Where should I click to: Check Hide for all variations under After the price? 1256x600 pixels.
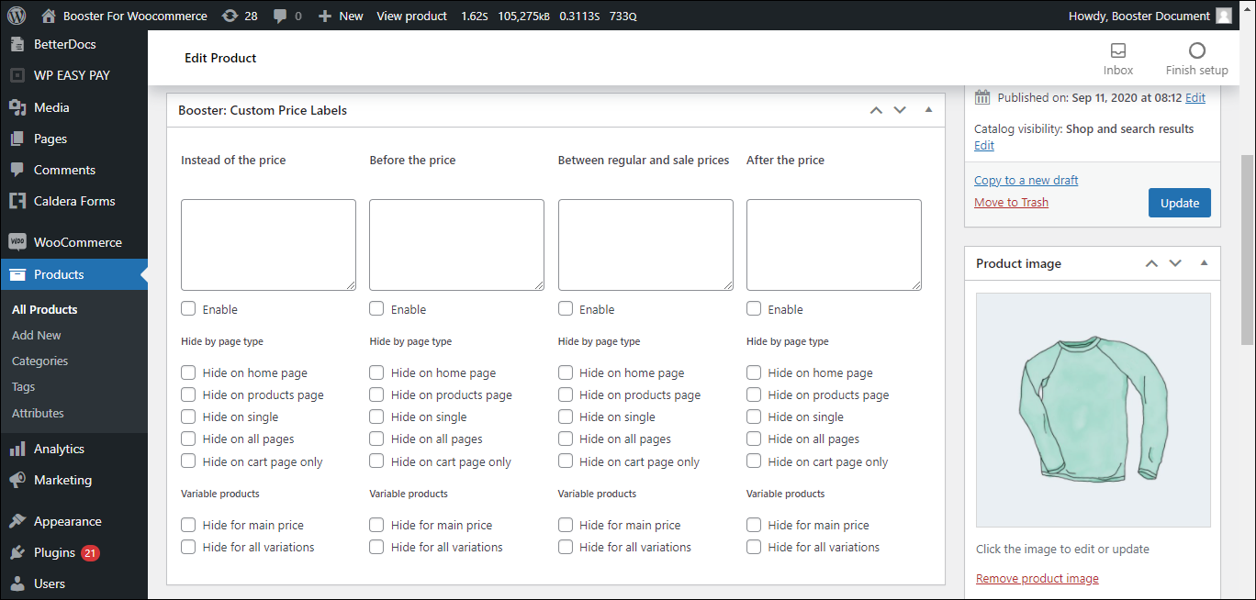tap(754, 547)
